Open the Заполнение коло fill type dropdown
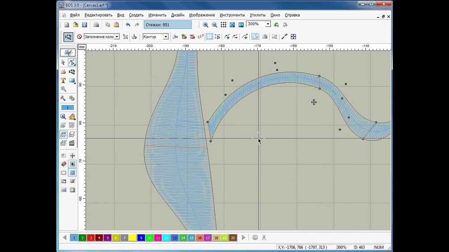 click(117, 37)
